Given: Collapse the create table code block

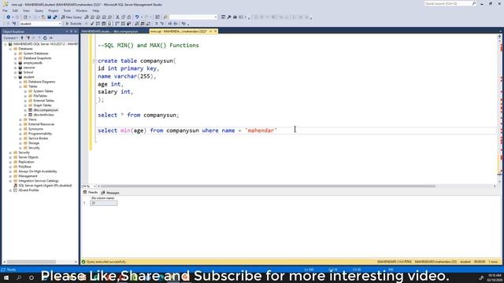Looking at the screenshot, I should pyautogui.click(x=94, y=61).
